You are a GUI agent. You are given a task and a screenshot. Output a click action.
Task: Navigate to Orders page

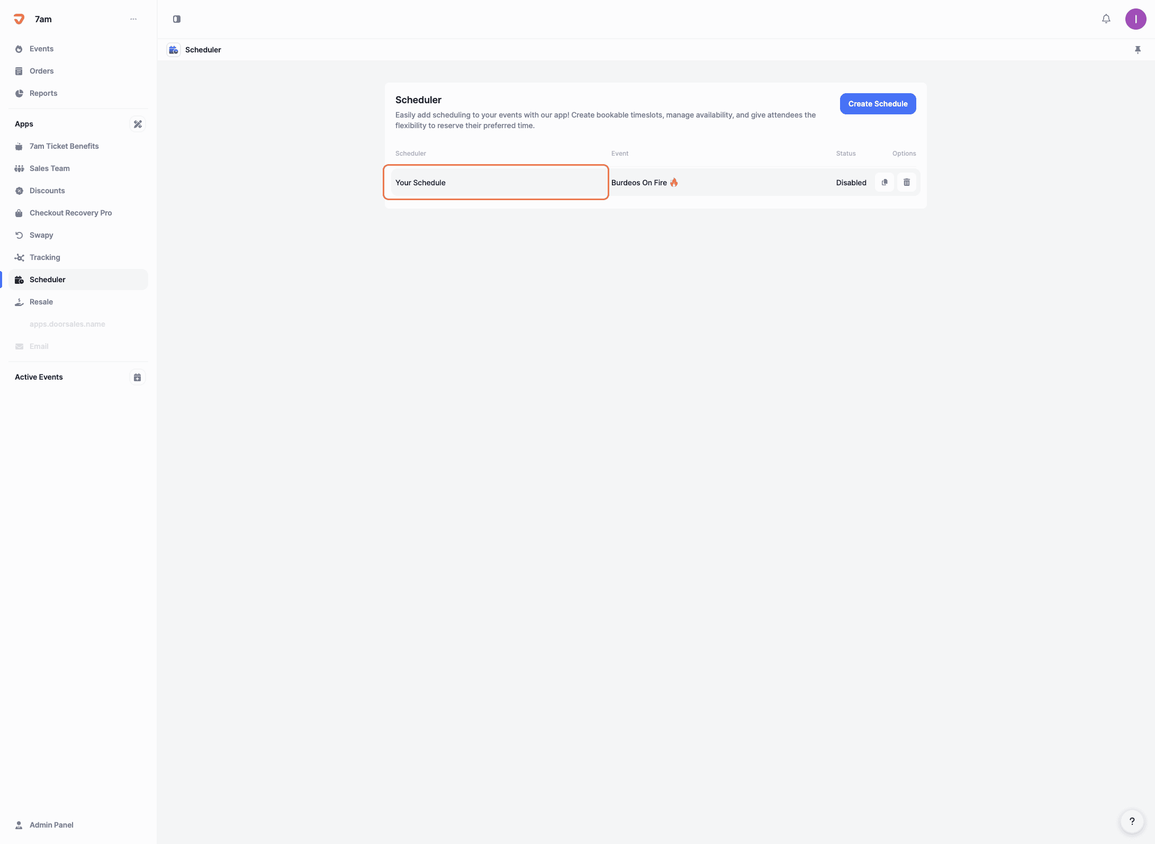[x=41, y=71]
